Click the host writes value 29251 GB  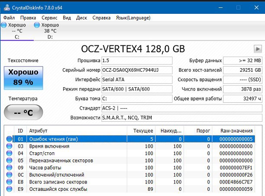242,70
